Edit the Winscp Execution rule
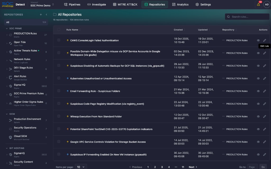The height and width of the screenshot is (169, 271). point(264,116)
